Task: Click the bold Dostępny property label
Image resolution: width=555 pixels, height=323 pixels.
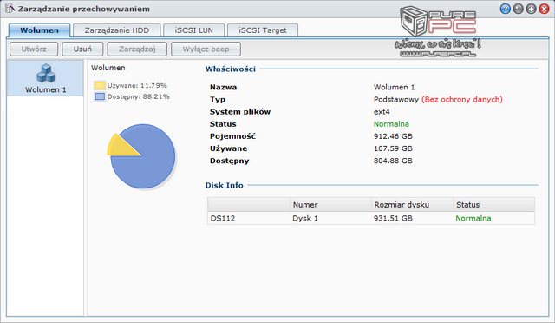Action: [x=229, y=161]
